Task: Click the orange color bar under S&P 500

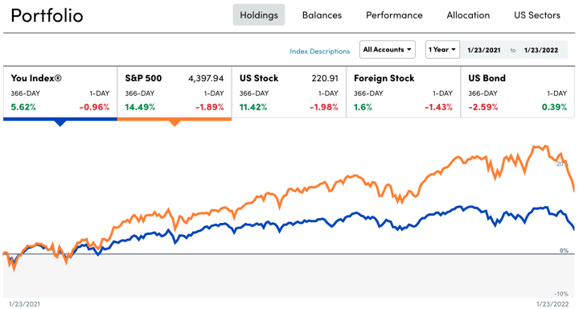Action: click(175, 119)
